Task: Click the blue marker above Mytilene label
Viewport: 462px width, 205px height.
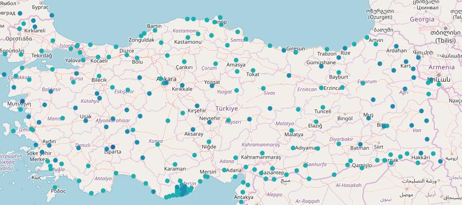Action: pos(23,101)
